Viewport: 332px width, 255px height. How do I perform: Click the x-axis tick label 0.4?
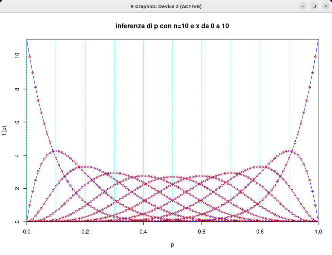coord(143,232)
